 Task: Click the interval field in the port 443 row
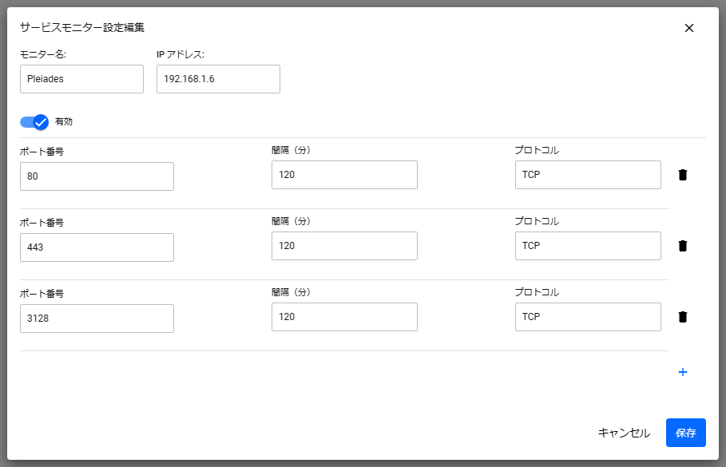click(x=344, y=246)
